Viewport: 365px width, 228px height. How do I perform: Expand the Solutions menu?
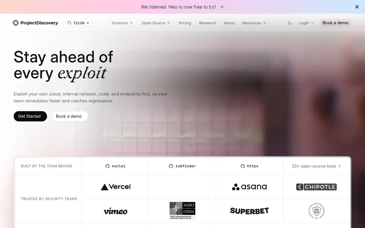coord(122,23)
